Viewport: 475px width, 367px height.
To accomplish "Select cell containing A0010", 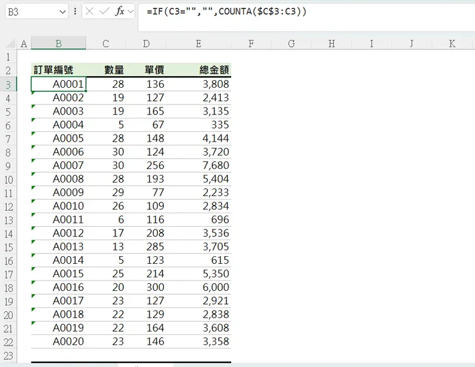I will coord(58,206).
